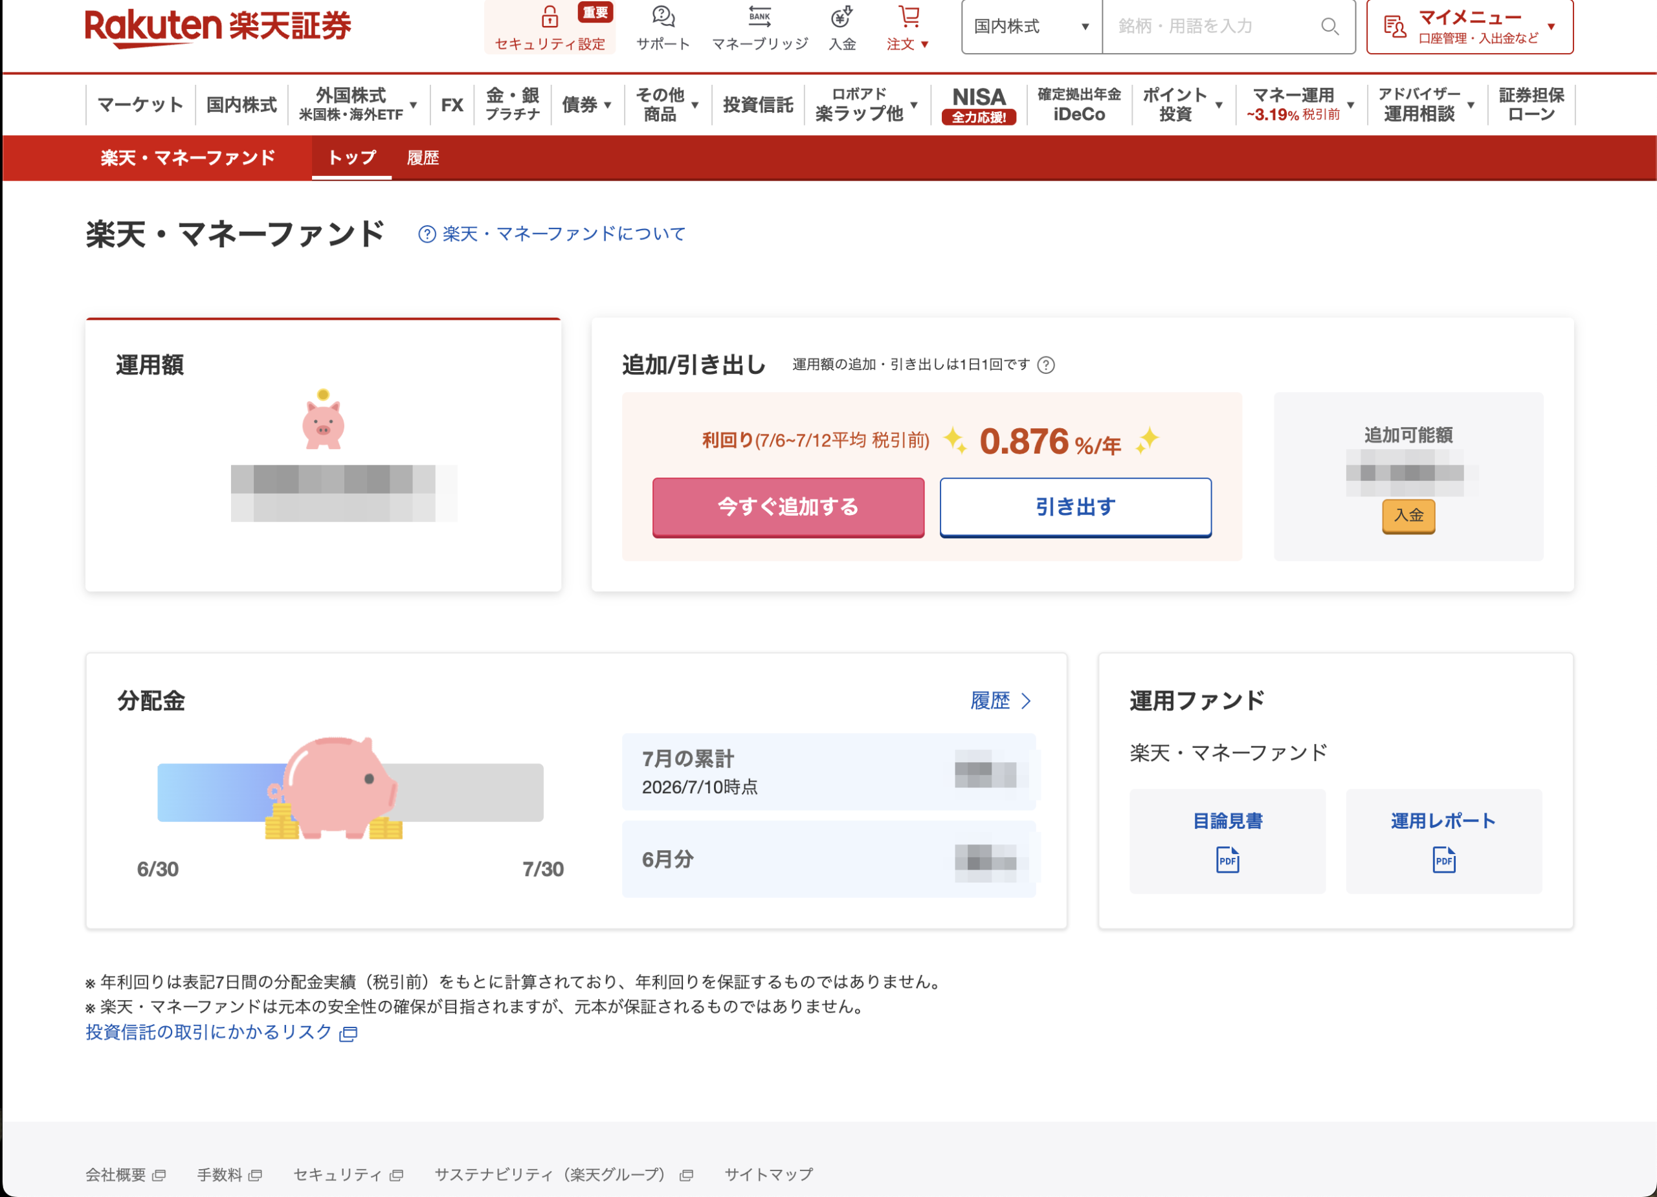The width and height of the screenshot is (1657, 1197).
Task: Click the 今すぐ追加する button
Action: click(x=788, y=507)
